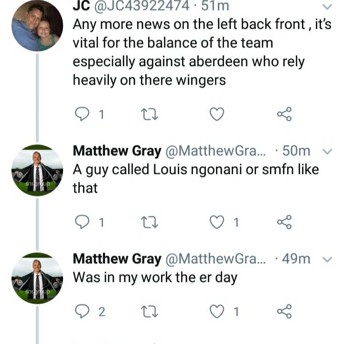
Task: Reply to the Louis ngonani tweet
Action: point(82,222)
